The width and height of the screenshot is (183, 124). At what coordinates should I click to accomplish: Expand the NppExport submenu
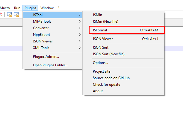click(53, 35)
